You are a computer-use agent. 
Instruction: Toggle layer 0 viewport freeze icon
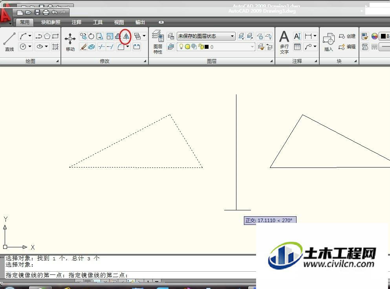click(194, 47)
